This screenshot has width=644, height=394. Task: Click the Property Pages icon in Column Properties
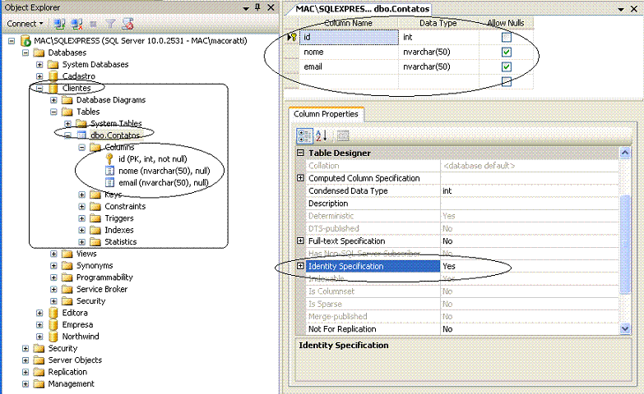tap(342, 135)
